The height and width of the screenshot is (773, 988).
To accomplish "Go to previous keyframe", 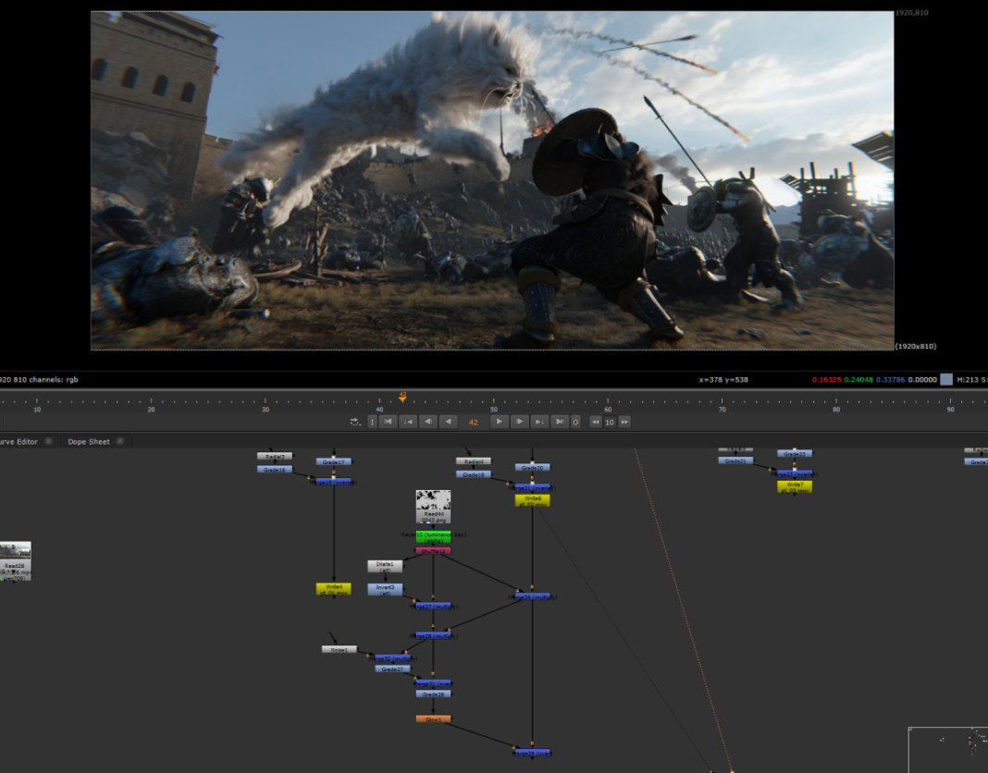I will point(408,422).
